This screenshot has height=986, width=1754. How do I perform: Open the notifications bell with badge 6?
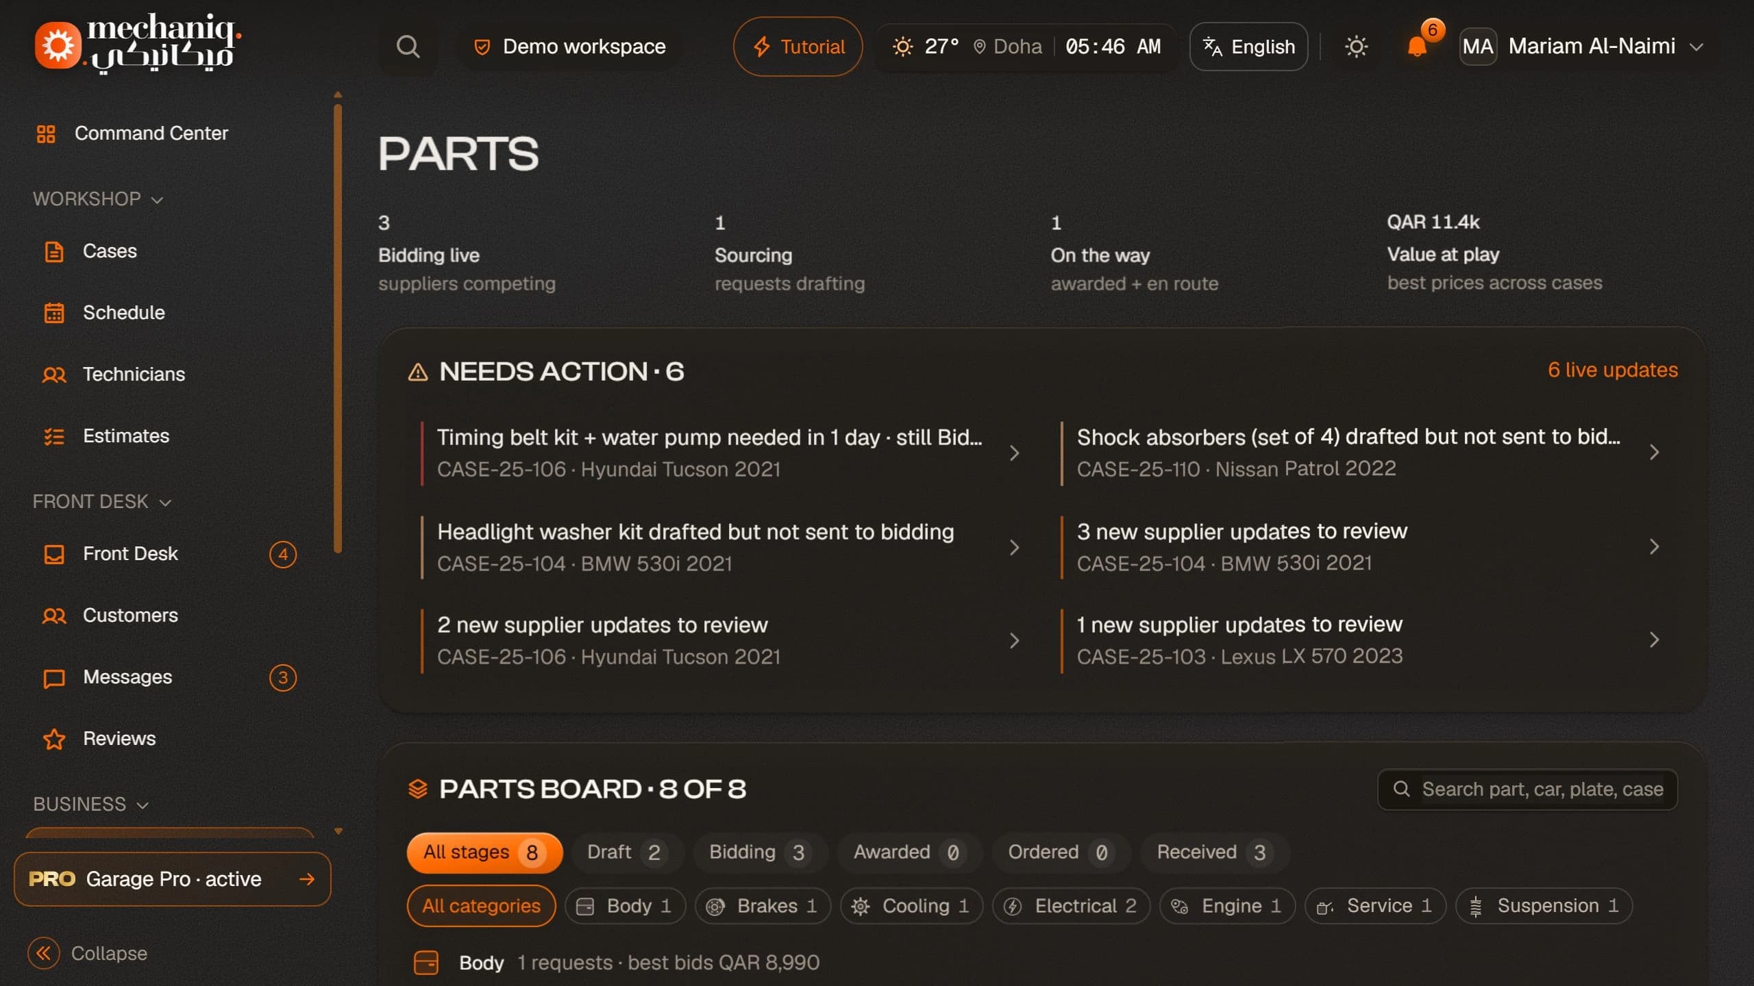pos(1417,47)
